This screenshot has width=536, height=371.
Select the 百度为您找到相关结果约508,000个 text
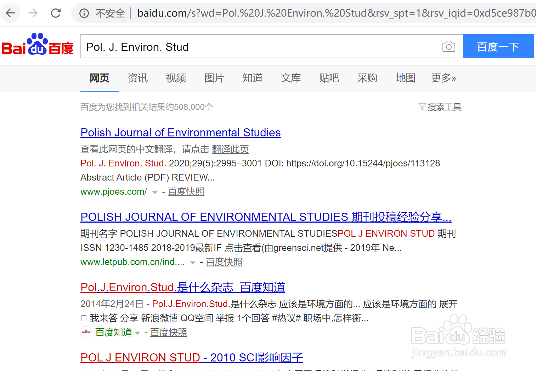click(147, 107)
